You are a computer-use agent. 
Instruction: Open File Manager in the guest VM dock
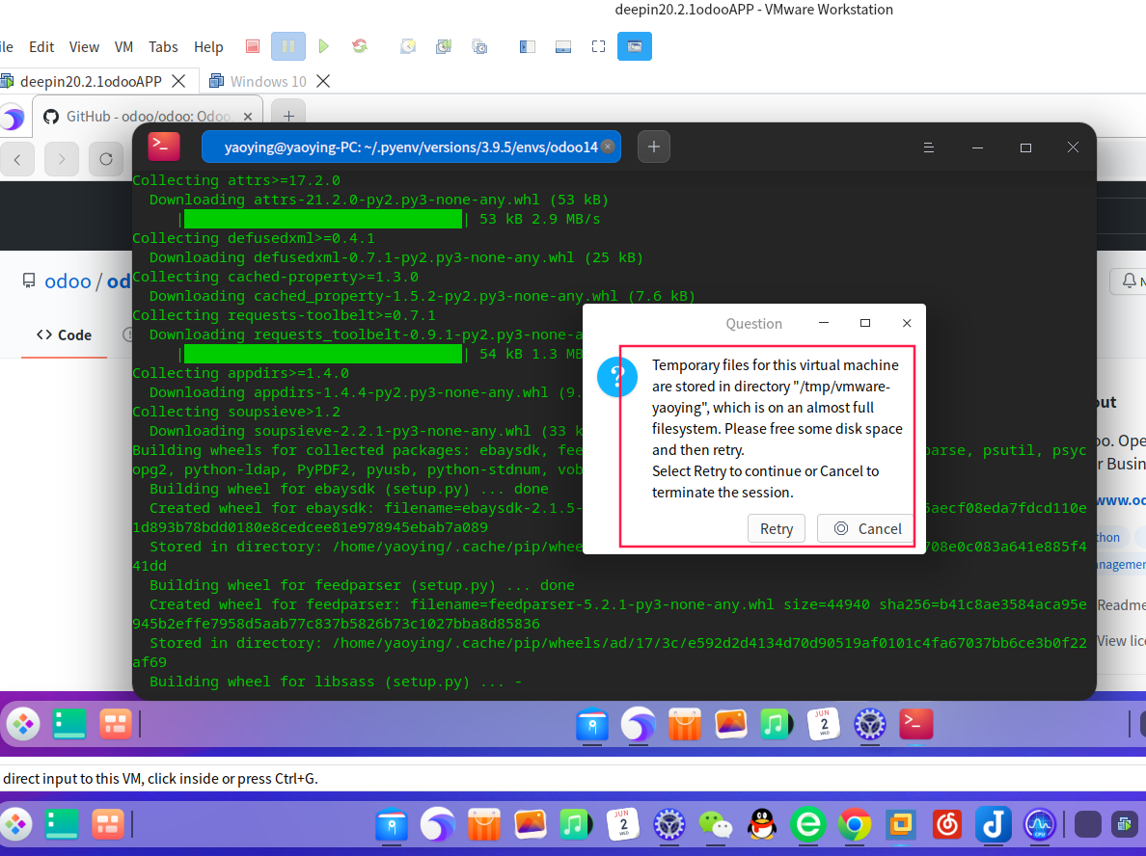[x=592, y=725]
